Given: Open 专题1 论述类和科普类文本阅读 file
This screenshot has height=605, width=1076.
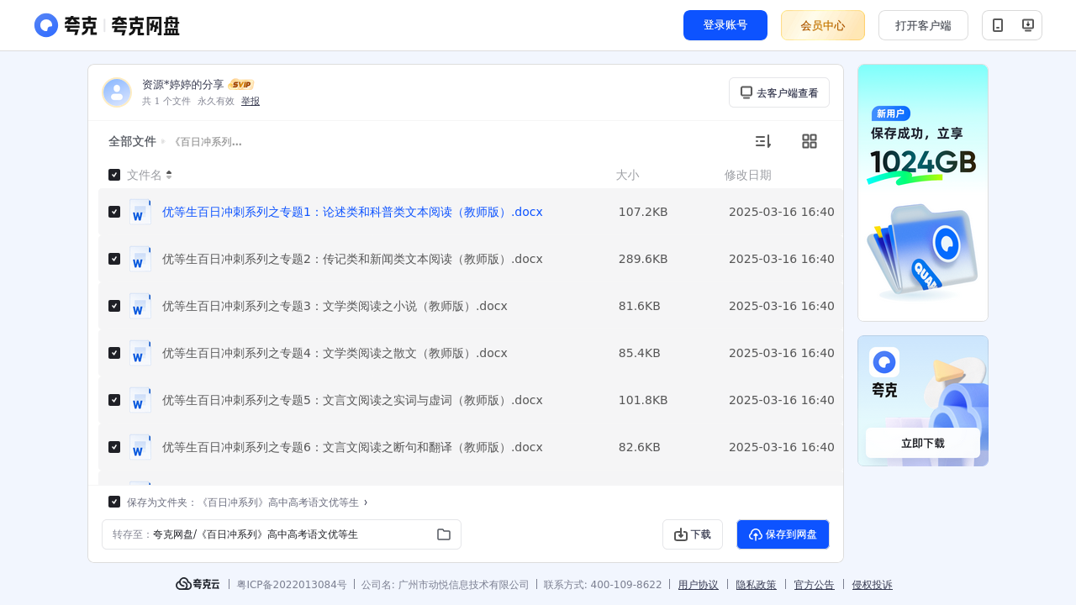Looking at the screenshot, I should [x=352, y=212].
